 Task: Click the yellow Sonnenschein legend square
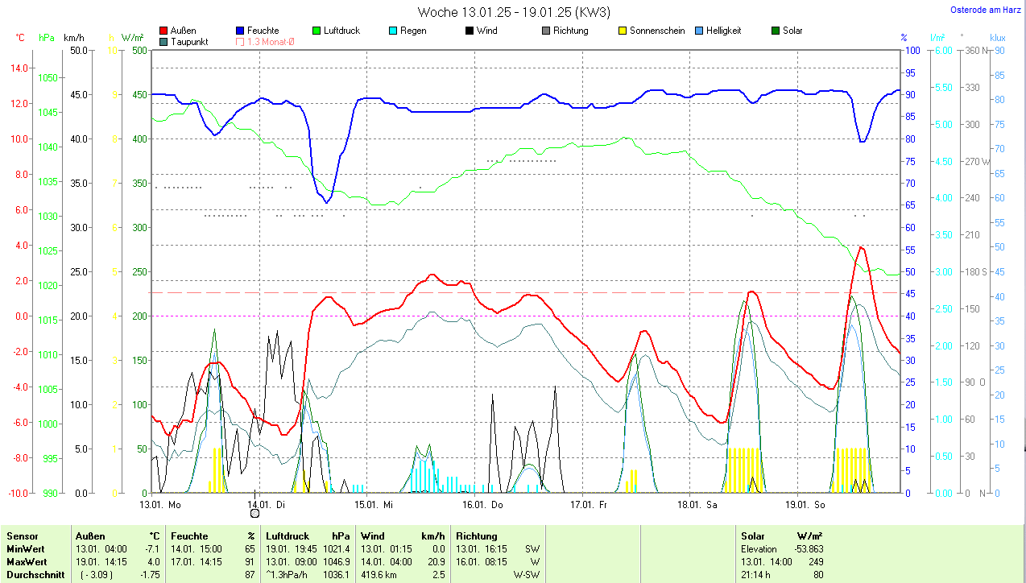[x=623, y=31]
